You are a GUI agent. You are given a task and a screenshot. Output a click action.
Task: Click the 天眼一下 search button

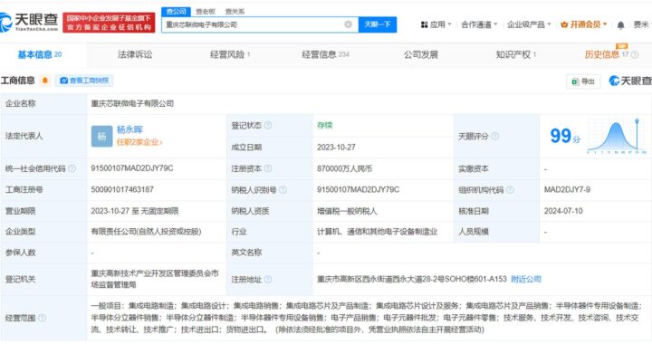tap(378, 24)
